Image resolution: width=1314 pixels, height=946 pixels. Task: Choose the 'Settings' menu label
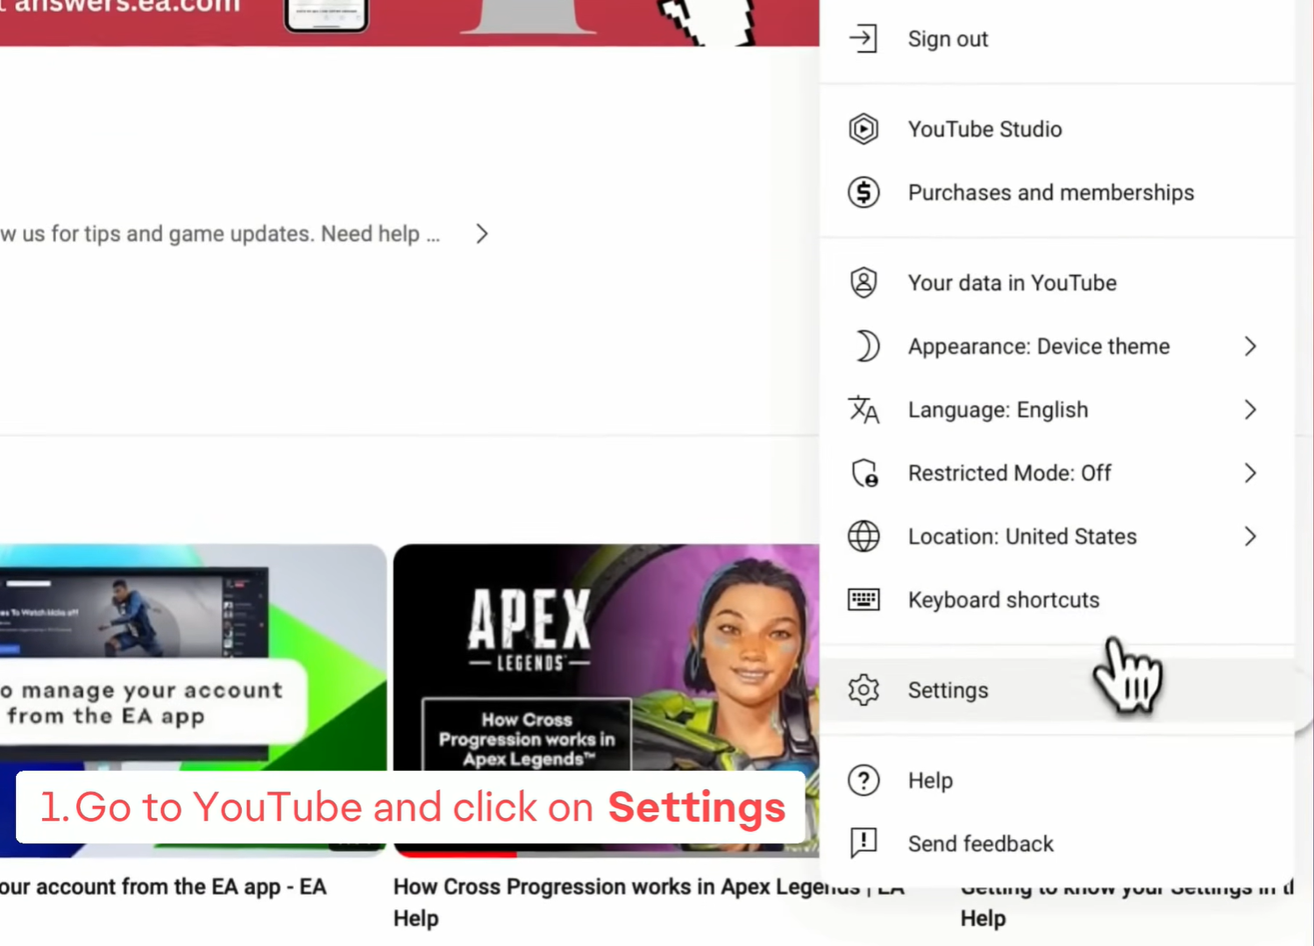pyautogui.click(x=948, y=691)
